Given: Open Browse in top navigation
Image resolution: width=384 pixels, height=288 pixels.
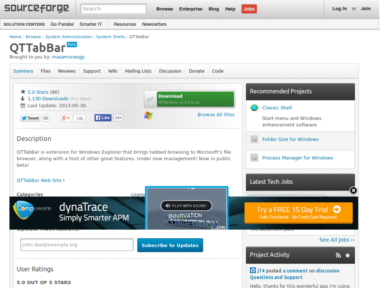Looking at the screenshot, I should 165,9.
